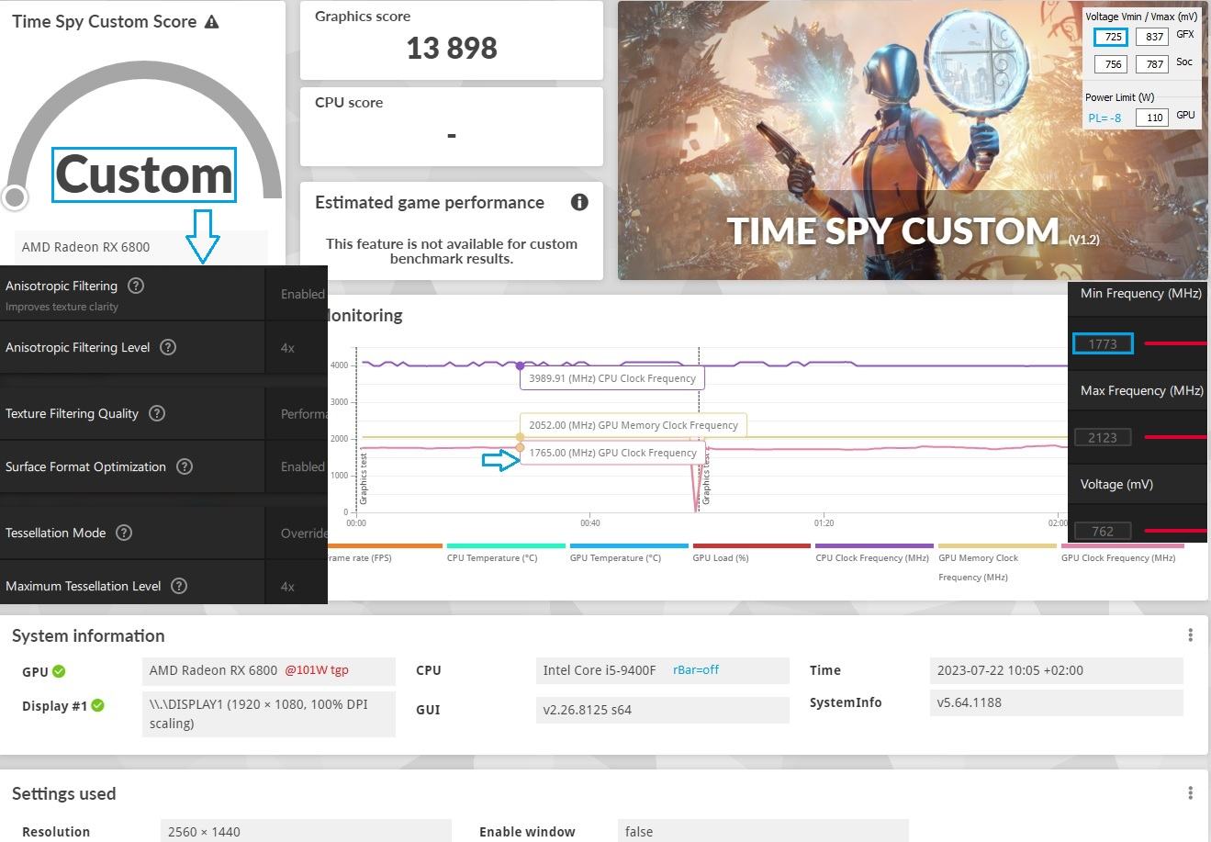Click the help icon for Anisotropic Filtering Level
The width and height of the screenshot is (1211, 842).
[x=168, y=347]
